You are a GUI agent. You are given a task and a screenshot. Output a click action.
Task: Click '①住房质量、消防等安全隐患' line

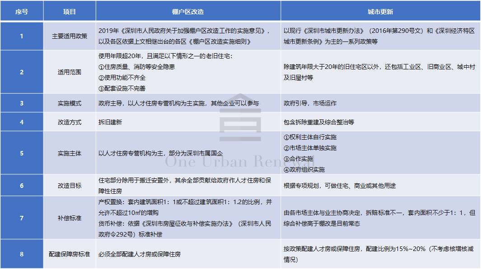(136, 67)
